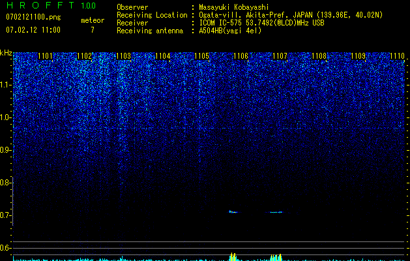Click the 0.8 kHz axis label
410x261 pixels.
6,183
